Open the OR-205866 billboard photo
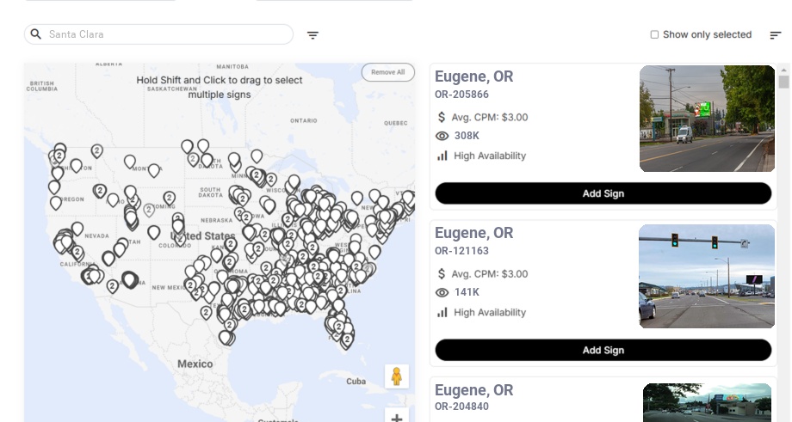 pyautogui.click(x=707, y=119)
